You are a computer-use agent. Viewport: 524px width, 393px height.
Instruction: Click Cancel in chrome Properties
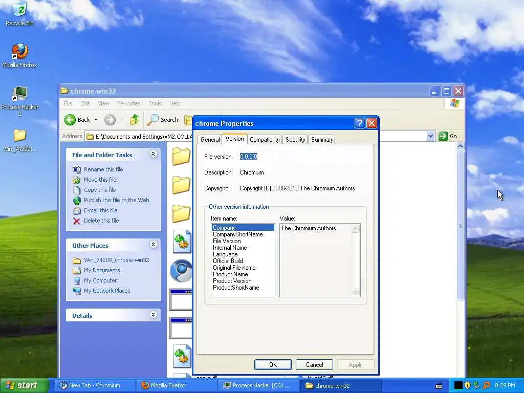315,364
